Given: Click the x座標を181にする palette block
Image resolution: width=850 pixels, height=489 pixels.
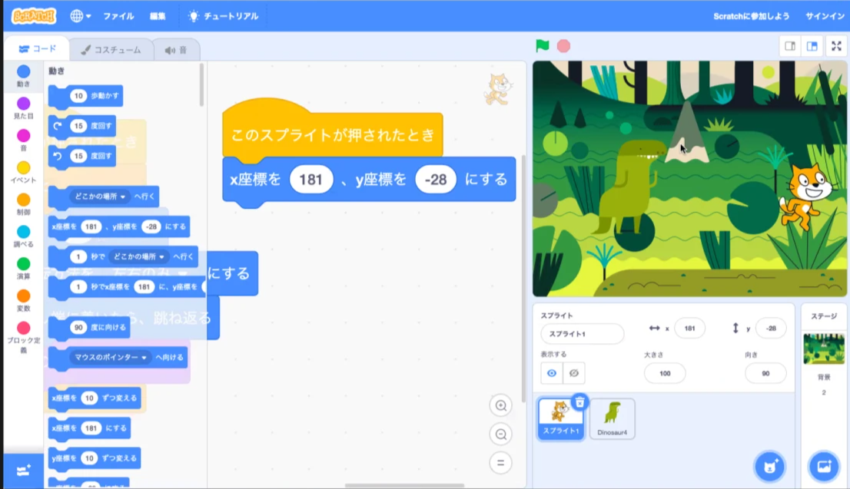Looking at the screenshot, I should [x=89, y=428].
